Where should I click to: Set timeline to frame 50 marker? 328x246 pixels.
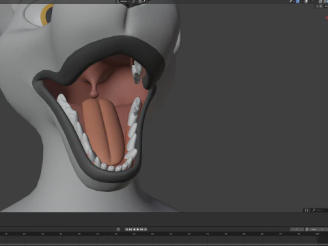134,234
